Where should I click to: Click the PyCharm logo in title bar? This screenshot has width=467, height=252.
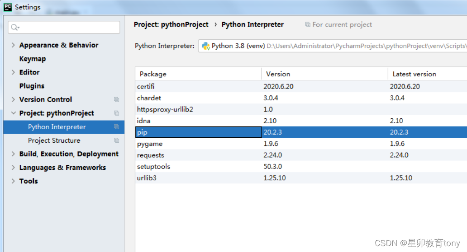click(x=7, y=7)
